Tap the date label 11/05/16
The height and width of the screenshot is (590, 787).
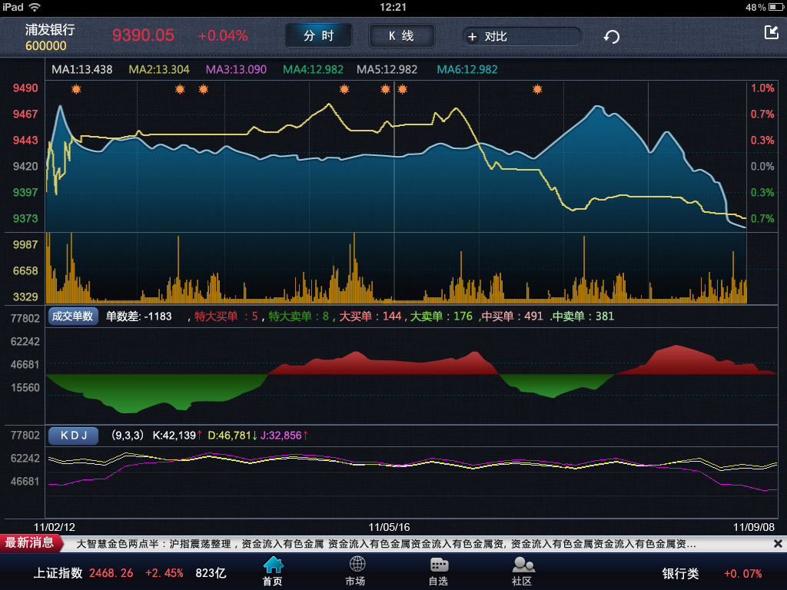coord(389,527)
